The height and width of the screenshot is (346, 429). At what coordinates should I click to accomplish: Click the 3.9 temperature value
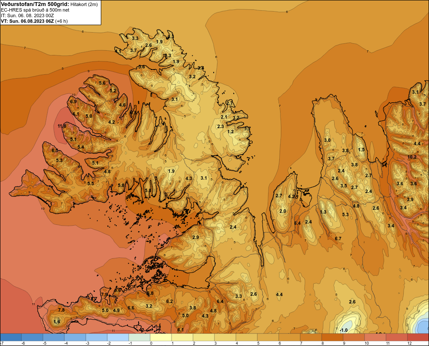coord(410,199)
